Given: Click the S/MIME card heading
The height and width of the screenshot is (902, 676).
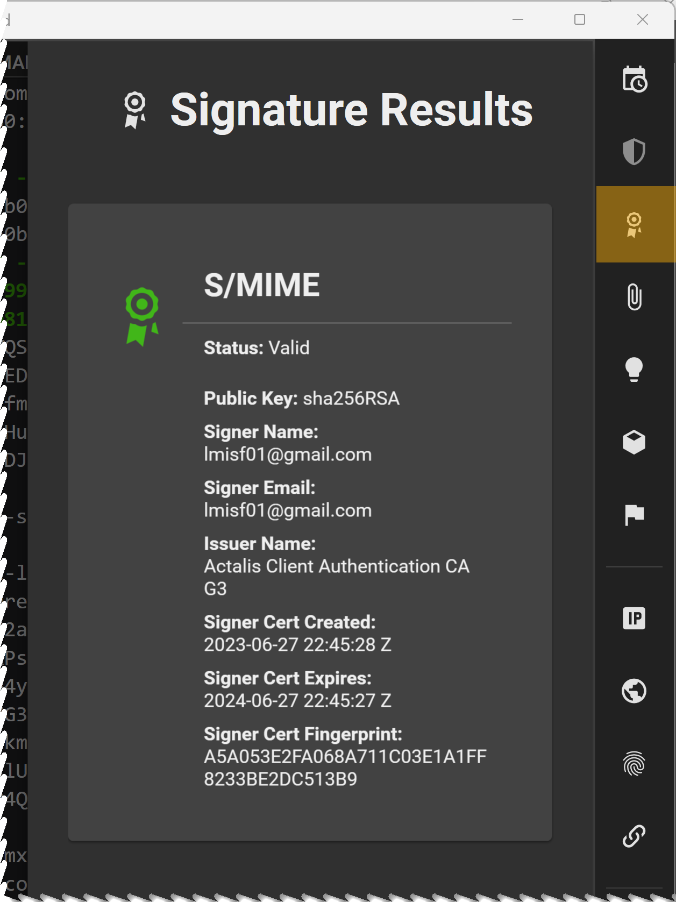Looking at the screenshot, I should [x=262, y=285].
